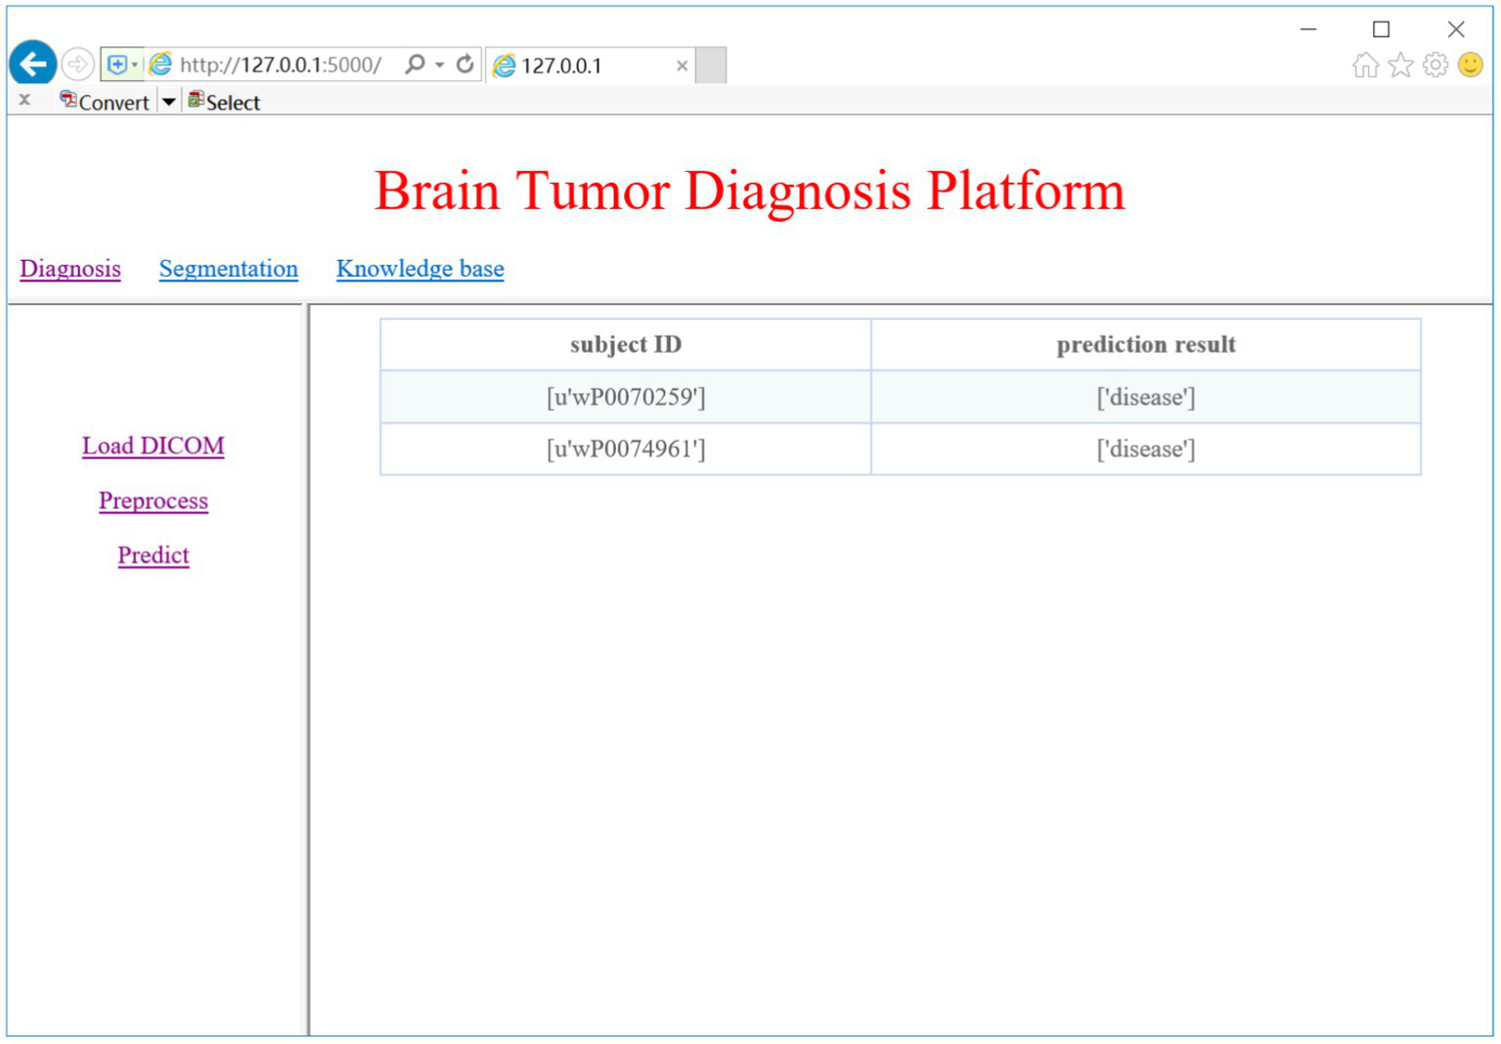The height and width of the screenshot is (1044, 1501).
Task: Click the Favorites star icon
Action: (x=1400, y=65)
